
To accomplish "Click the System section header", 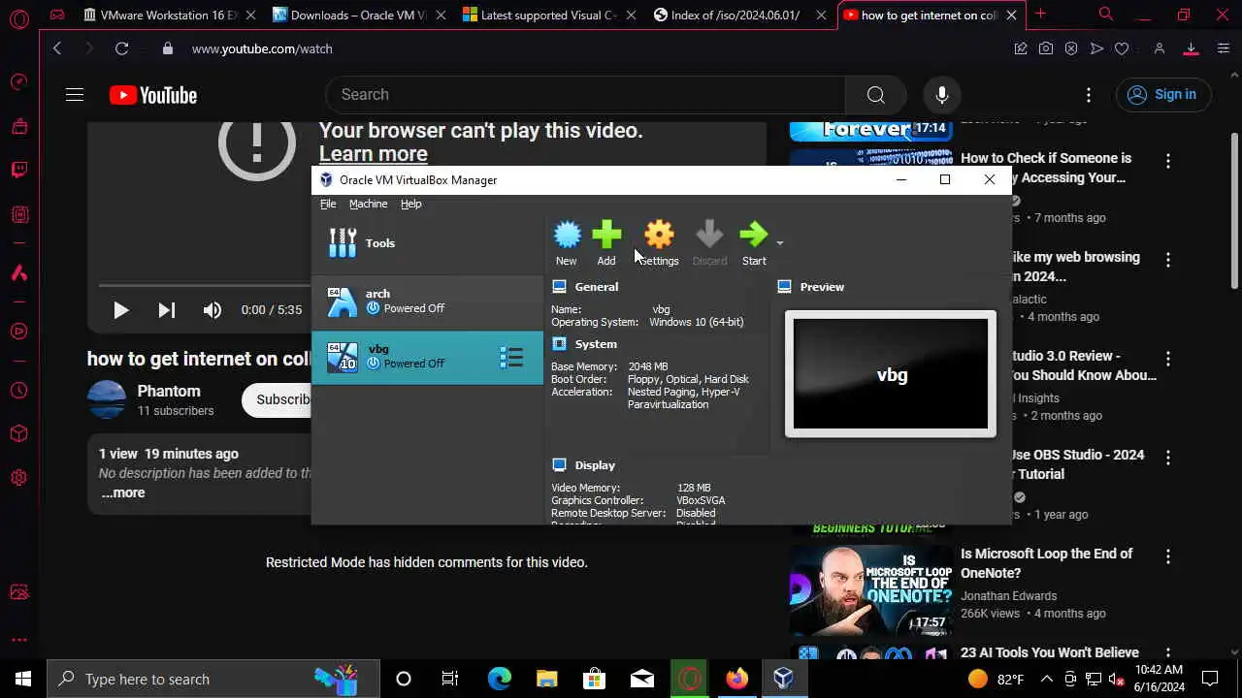I will pos(595,344).
